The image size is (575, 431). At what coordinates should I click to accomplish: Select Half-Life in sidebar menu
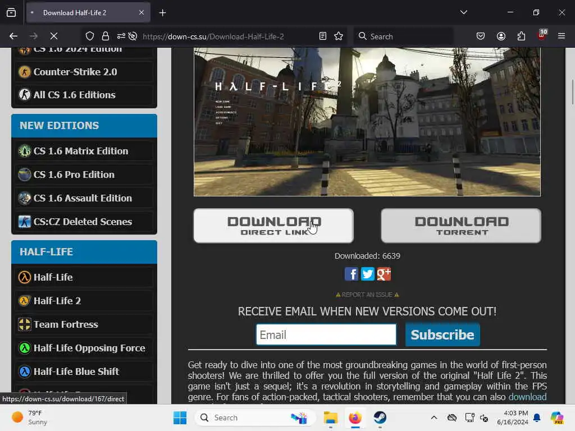point(84,277)
